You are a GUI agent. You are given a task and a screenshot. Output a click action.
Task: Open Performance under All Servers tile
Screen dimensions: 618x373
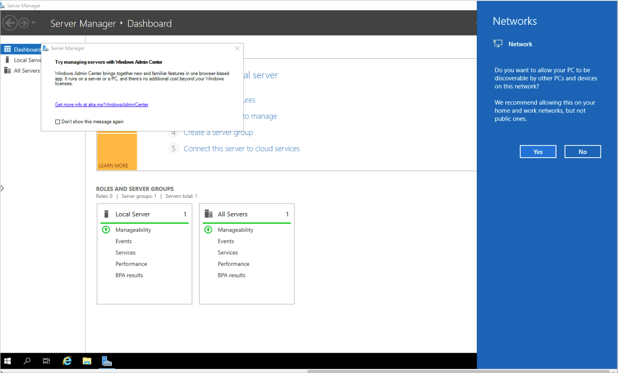coord(234,264)
